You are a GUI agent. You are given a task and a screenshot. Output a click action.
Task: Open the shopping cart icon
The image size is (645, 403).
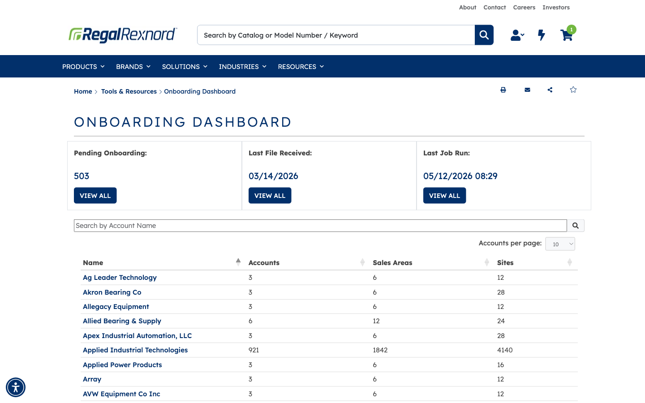[x=567, y=35]
